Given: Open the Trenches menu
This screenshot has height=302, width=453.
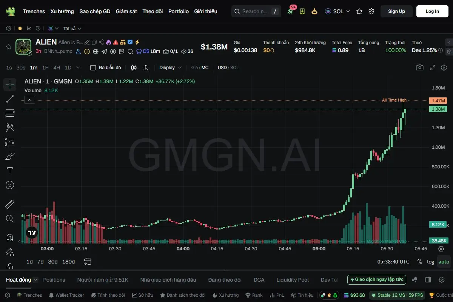Looking at the screenshot, I should coord(34,11).
